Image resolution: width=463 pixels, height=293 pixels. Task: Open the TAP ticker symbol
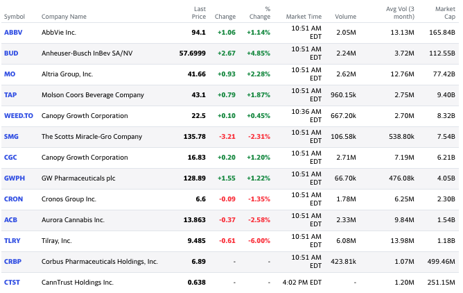click(10, 95)
